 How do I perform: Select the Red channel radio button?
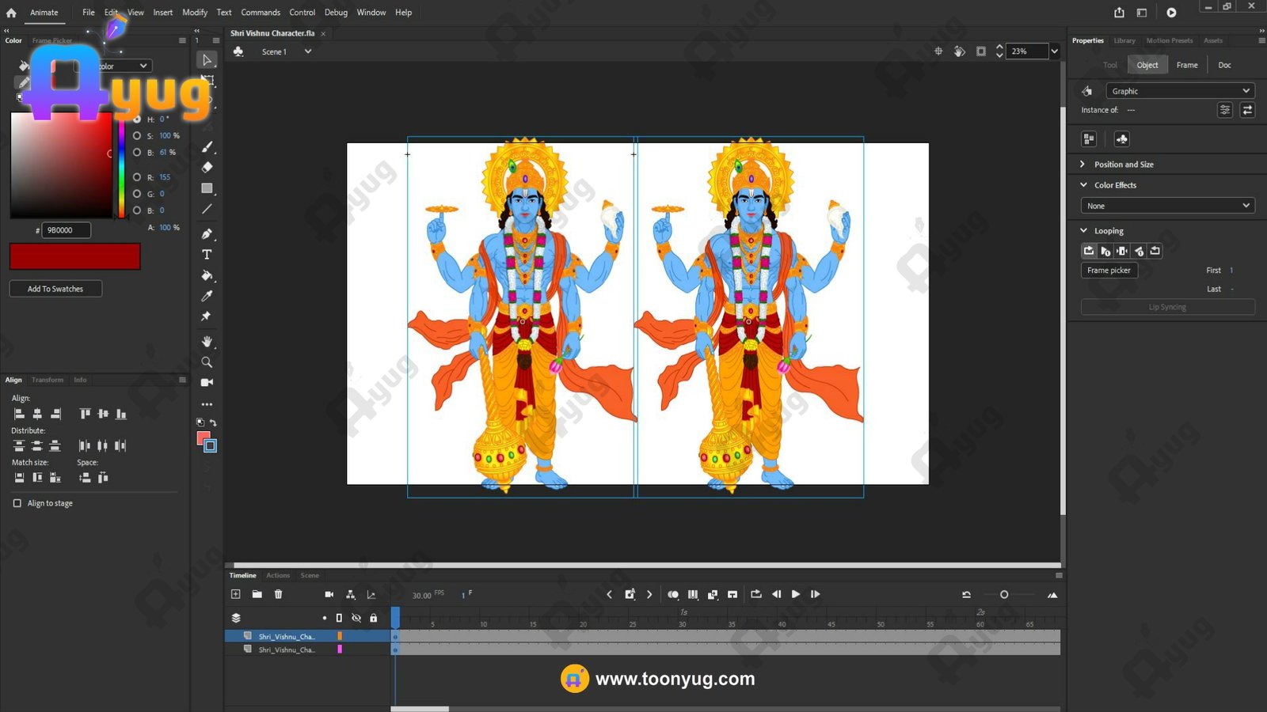point(137,177)
